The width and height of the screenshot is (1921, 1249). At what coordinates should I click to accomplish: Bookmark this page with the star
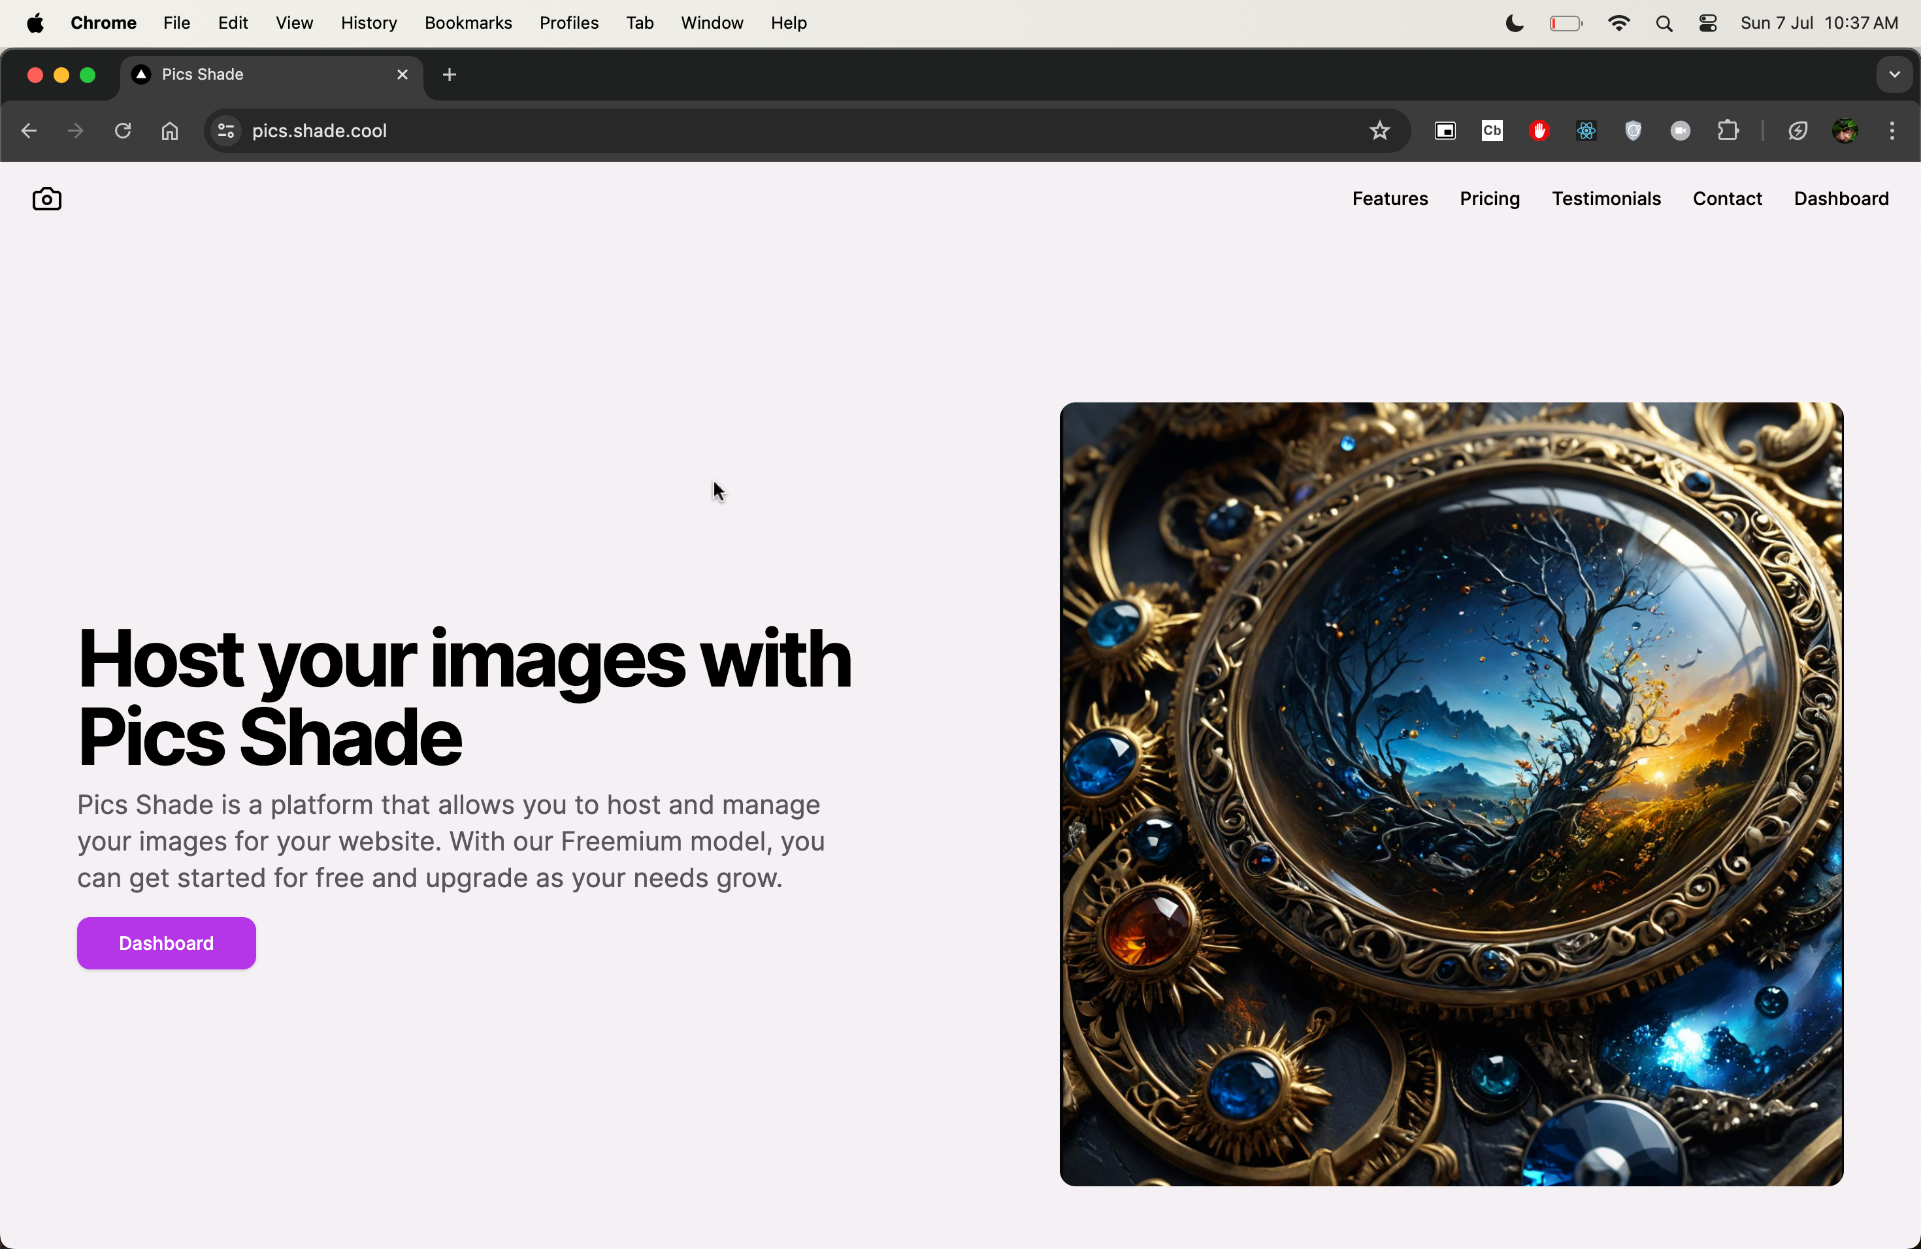[x=1380, y=131]
